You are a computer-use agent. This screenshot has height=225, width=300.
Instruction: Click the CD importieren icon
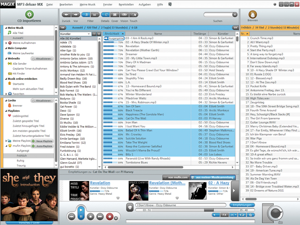pyautogui.click(x=29, y=15)
